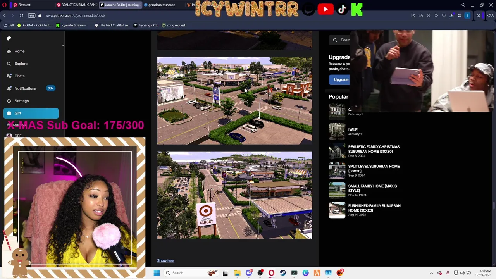
Task: Click the page vertical scrollbar
Action: pyautogui.click(x=494, y=205)
